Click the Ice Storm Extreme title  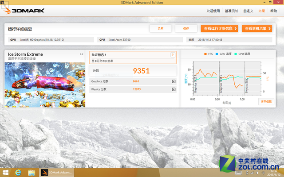coord(25,54)
